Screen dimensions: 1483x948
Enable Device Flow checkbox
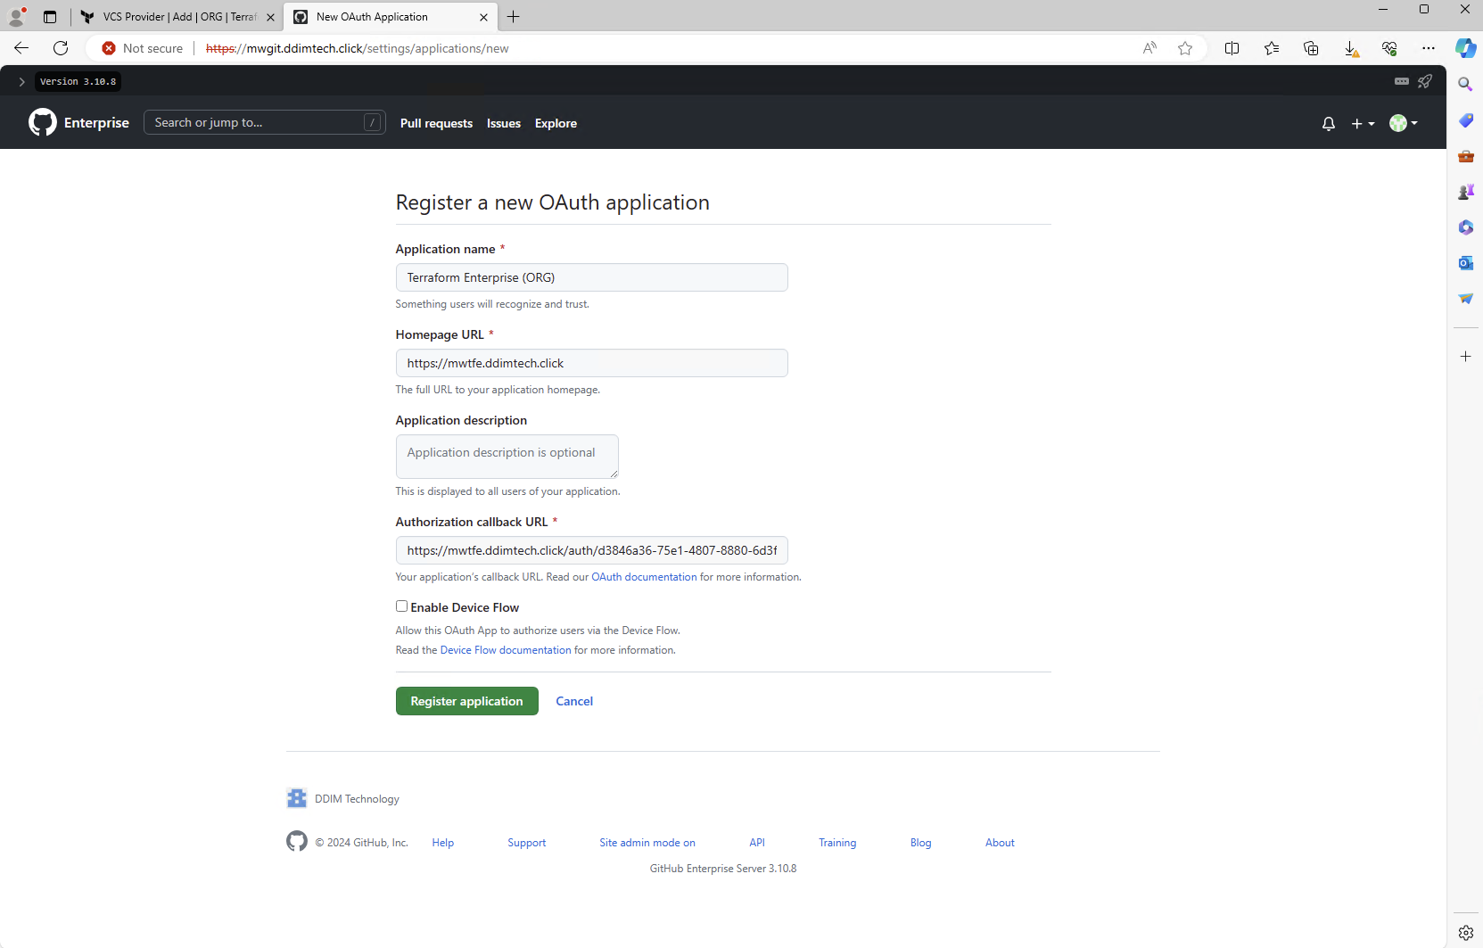point(401,606)
